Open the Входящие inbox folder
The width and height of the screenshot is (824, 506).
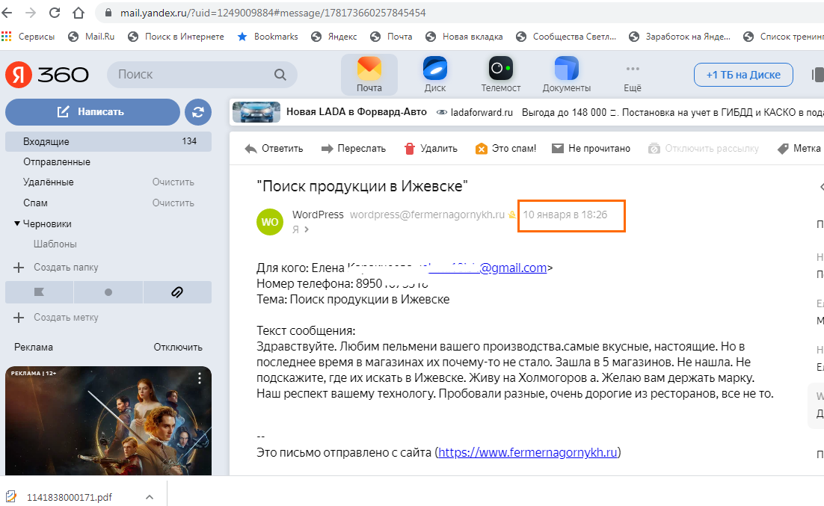pos(46,141)
